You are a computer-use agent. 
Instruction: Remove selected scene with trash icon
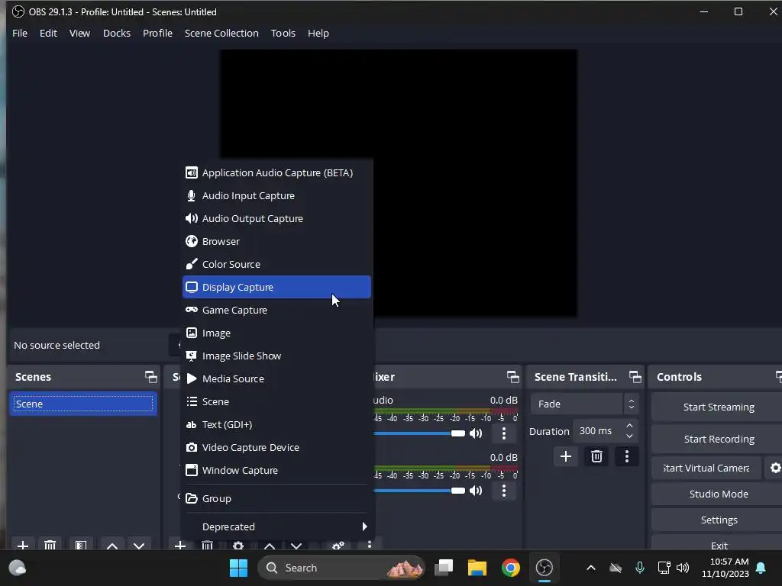click(x=50, y=544)
